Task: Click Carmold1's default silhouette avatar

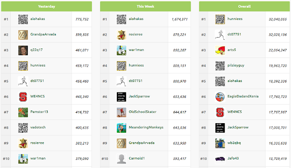Action: pyautogui.click(x=121, y=159)
